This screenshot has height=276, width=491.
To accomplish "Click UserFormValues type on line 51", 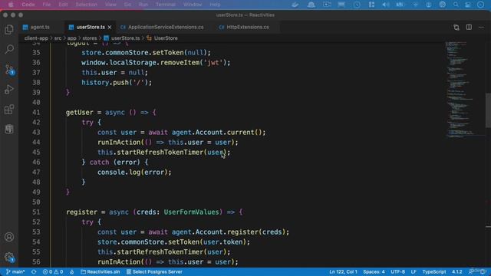I will tap(191, 212).
